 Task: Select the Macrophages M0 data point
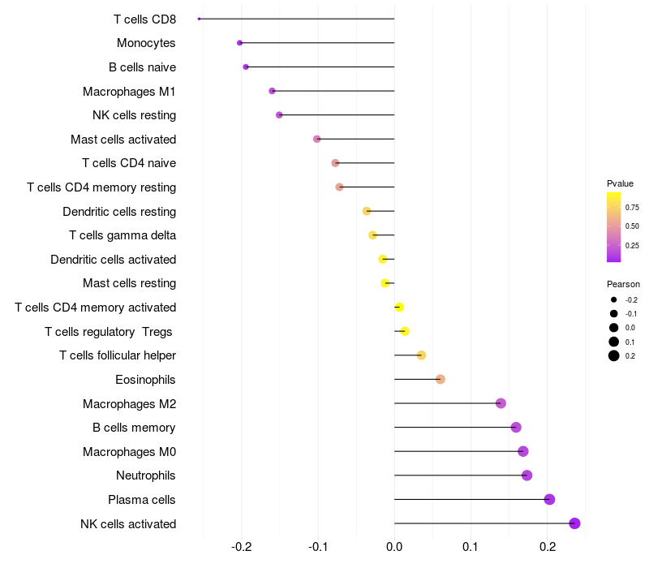click(x=522, y=451)
